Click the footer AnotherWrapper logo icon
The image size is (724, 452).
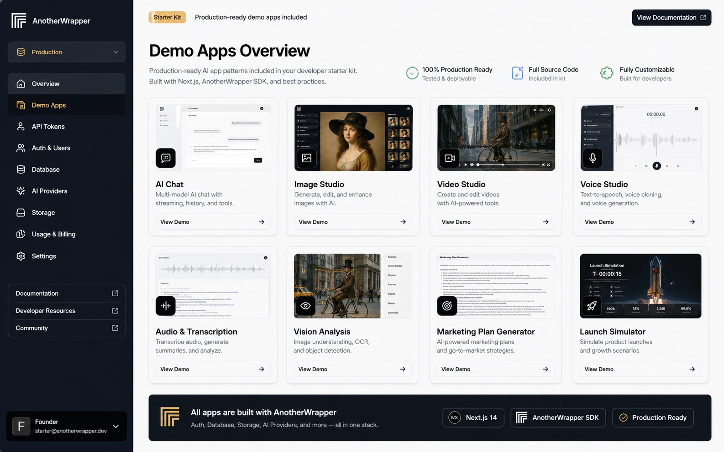pyautogui.click(x=170, y=417)
